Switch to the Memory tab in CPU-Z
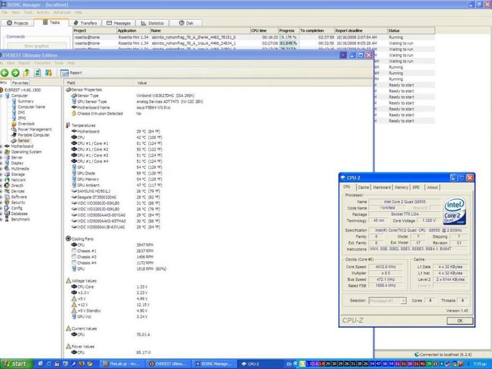 (402, 188)
